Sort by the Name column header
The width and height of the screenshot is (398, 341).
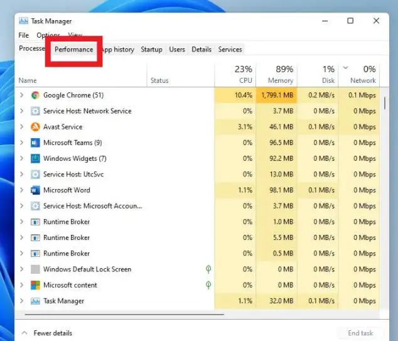81,75
